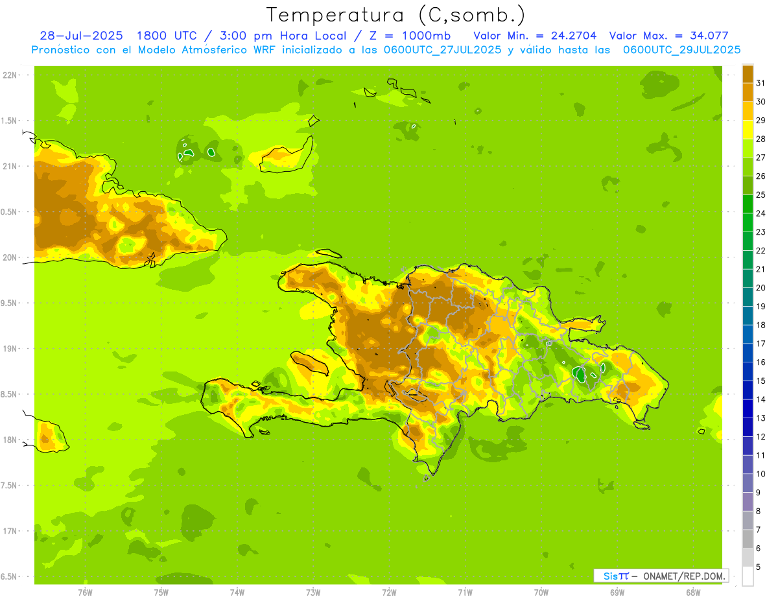The height and width of the screenshot is (601, 778).
Task: Click the "Valor Max. = 34.077" readout
Action: (x=670, y=36)
